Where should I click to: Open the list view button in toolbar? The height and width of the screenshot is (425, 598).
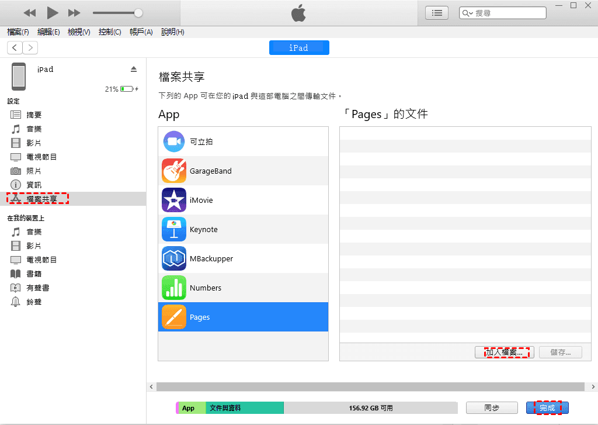437,12
